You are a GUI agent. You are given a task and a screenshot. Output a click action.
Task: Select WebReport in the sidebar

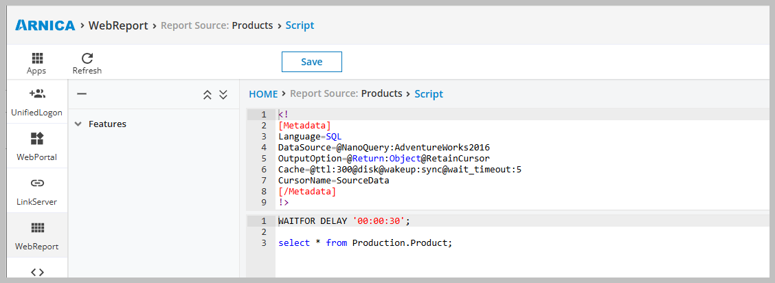click(37, 236)
